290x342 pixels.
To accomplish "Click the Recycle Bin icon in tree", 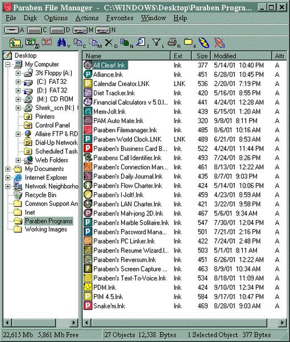I will [18, 195].
